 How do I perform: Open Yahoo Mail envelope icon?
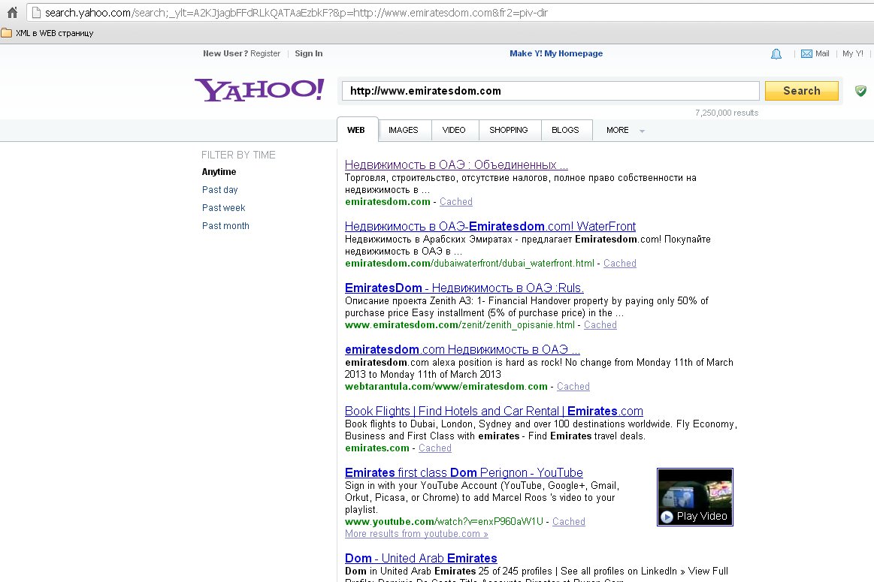tap(806, 53)
